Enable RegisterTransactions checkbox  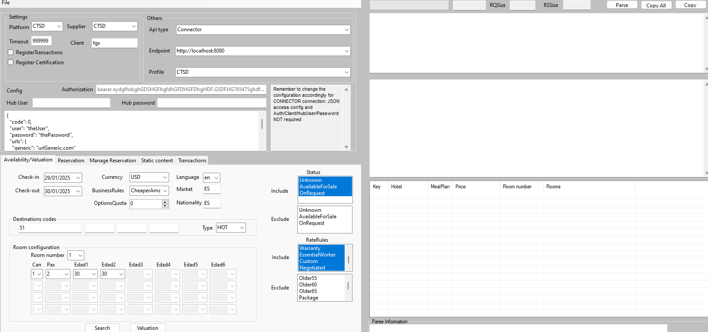coord(11,53)
